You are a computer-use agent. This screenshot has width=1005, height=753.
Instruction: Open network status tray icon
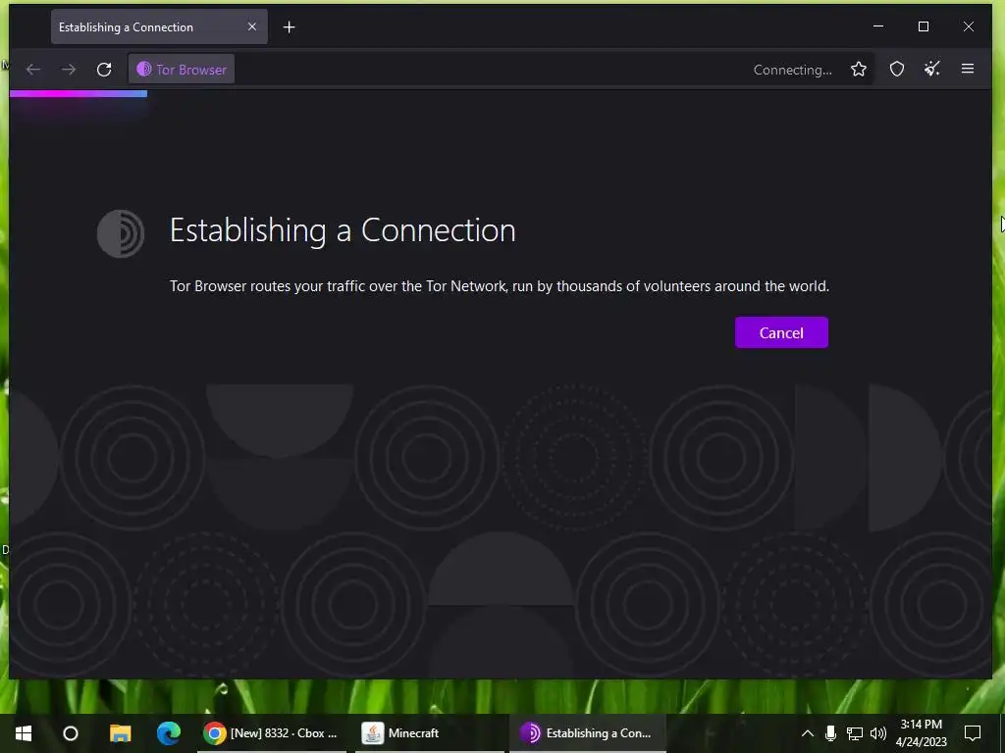tap(855, 733)
